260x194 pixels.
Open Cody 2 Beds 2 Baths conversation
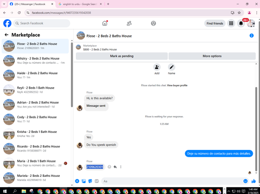(35, 119)
